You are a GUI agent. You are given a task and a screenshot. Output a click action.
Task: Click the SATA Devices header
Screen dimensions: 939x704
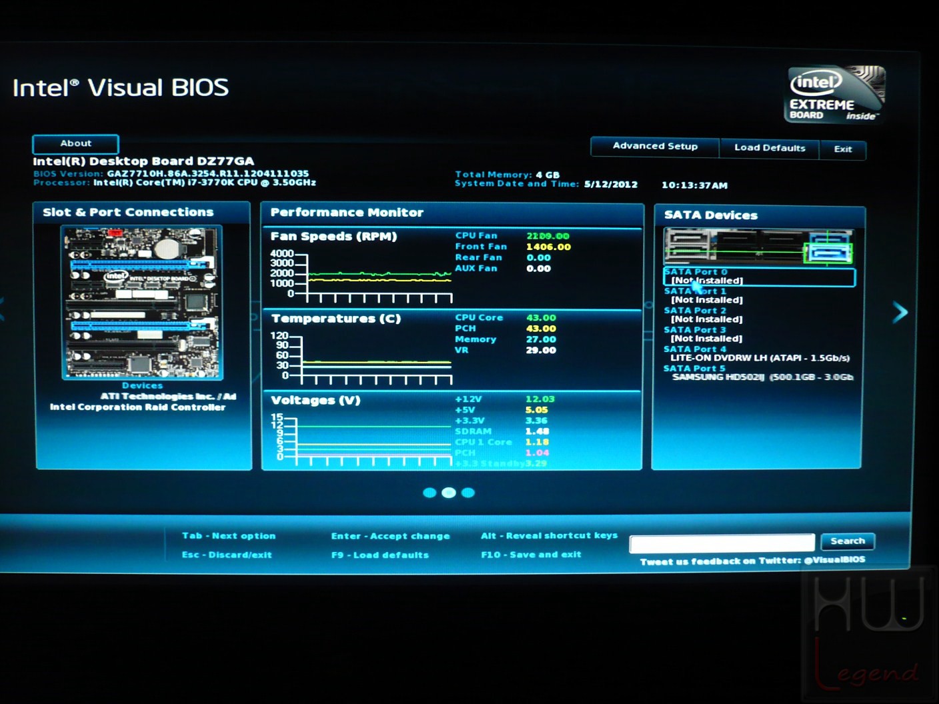[711, 215]
